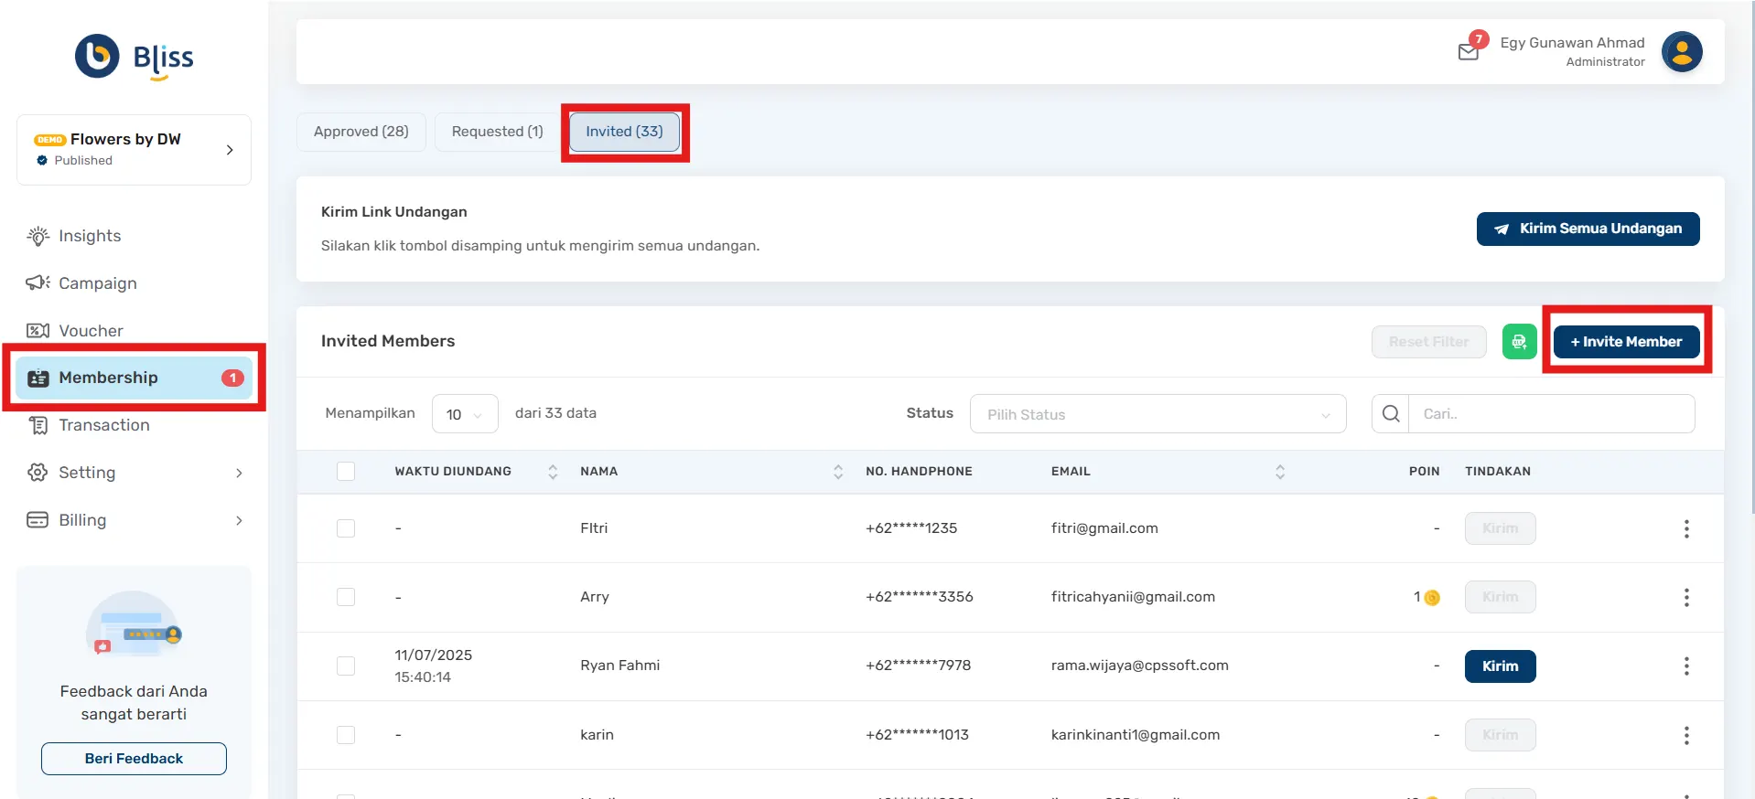Image resolution: width=1755 pixels, height=799 pixels.
Task: Click the Bliss logo
Action: point(135,58)
